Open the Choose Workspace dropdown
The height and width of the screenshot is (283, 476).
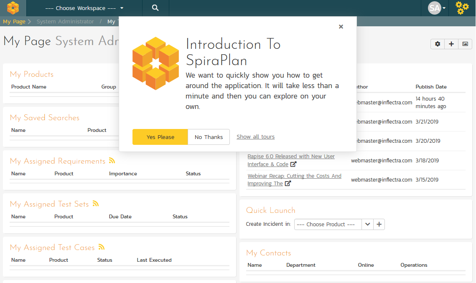tap(84, 8)
